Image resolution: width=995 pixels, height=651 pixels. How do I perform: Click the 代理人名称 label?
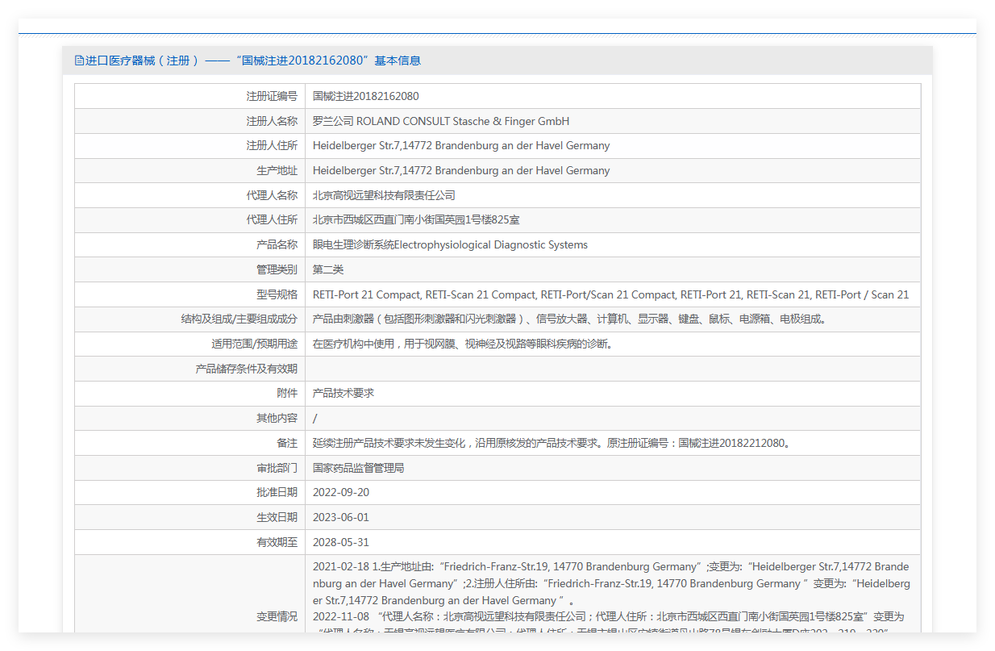(x=272, y=195)
